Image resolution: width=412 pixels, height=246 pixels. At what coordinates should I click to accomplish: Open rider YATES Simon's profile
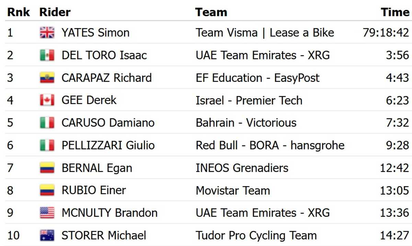point(95,33)
